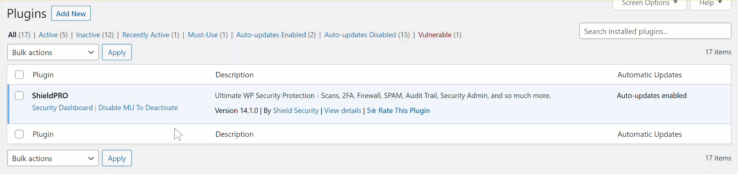Show Must-Use plugins
Viewport: 738px width, 174px height.
pos(207,35)
